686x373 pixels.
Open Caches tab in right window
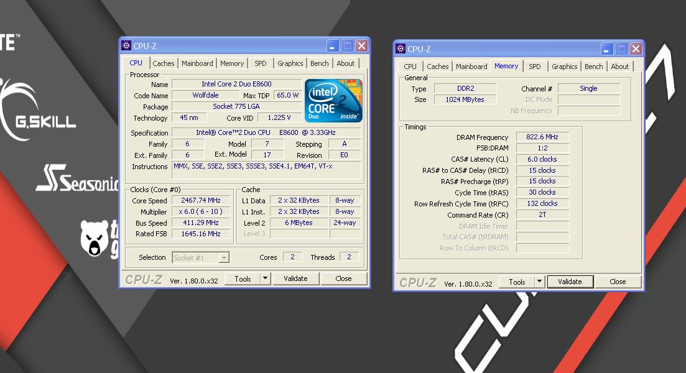point(437,67)
